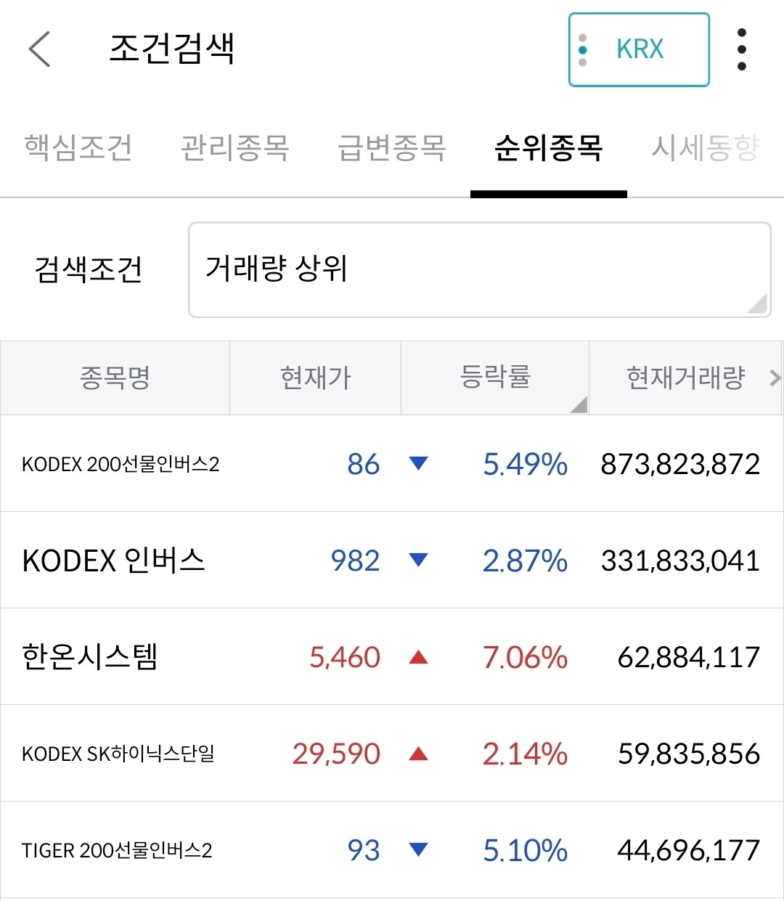
Task: Sort by the 현재가 column header
Action: tap(316, 378)
